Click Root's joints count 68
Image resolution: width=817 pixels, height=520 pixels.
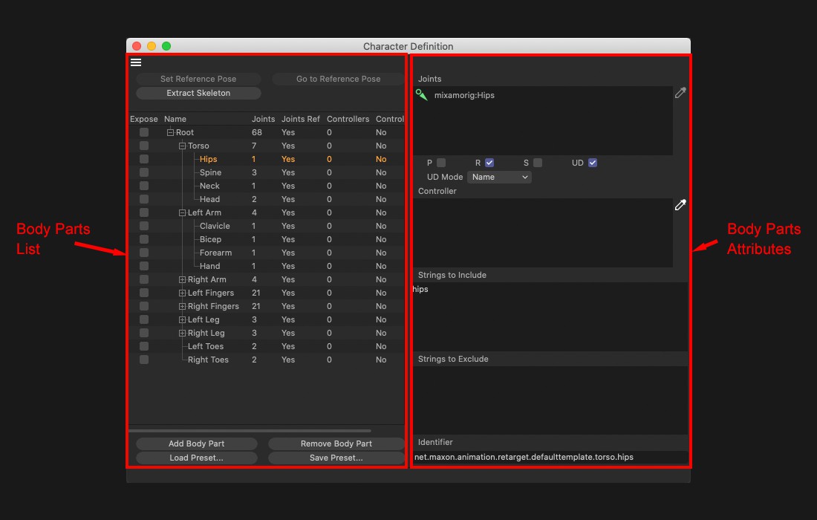(x=257, y=132)
